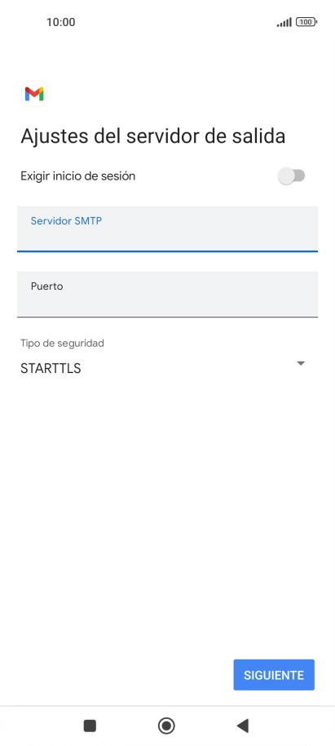Enable the Exigir inicio de sesión switch
This screenshot has width=335, height=746.
[291, 176]
